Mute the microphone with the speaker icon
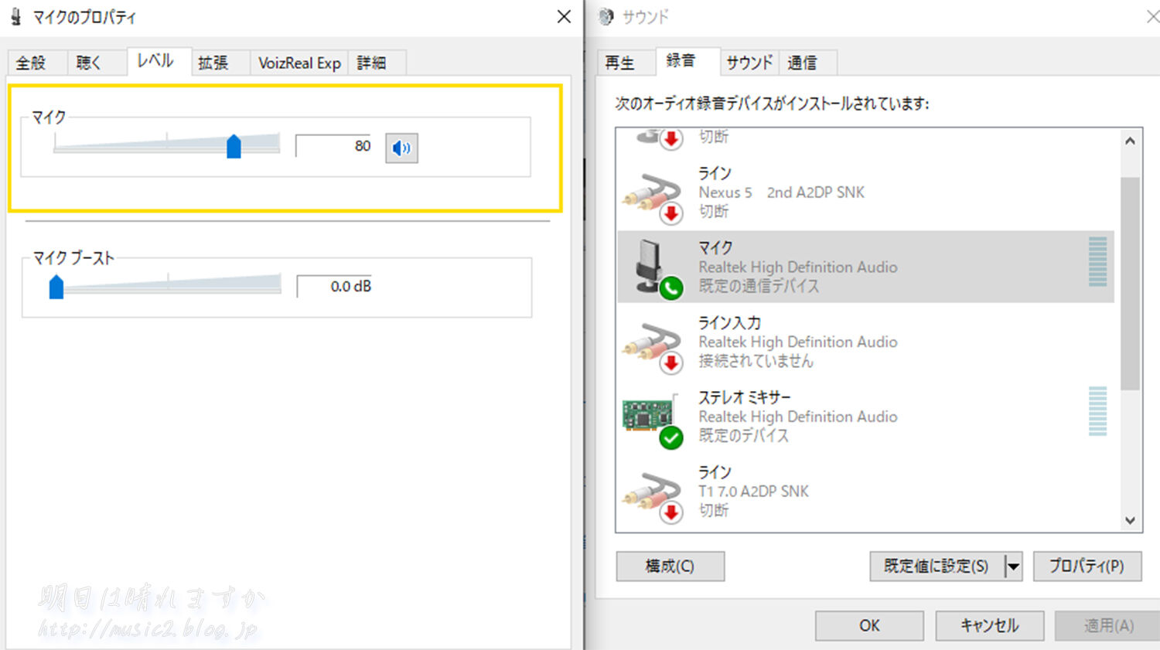1160x650 pixels. [401, 148]
